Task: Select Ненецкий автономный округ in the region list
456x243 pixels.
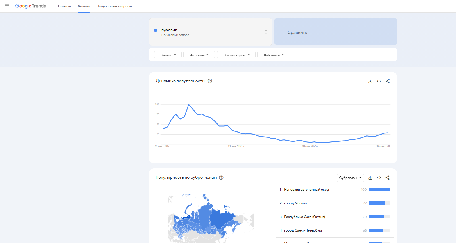Action: [307, 190]
